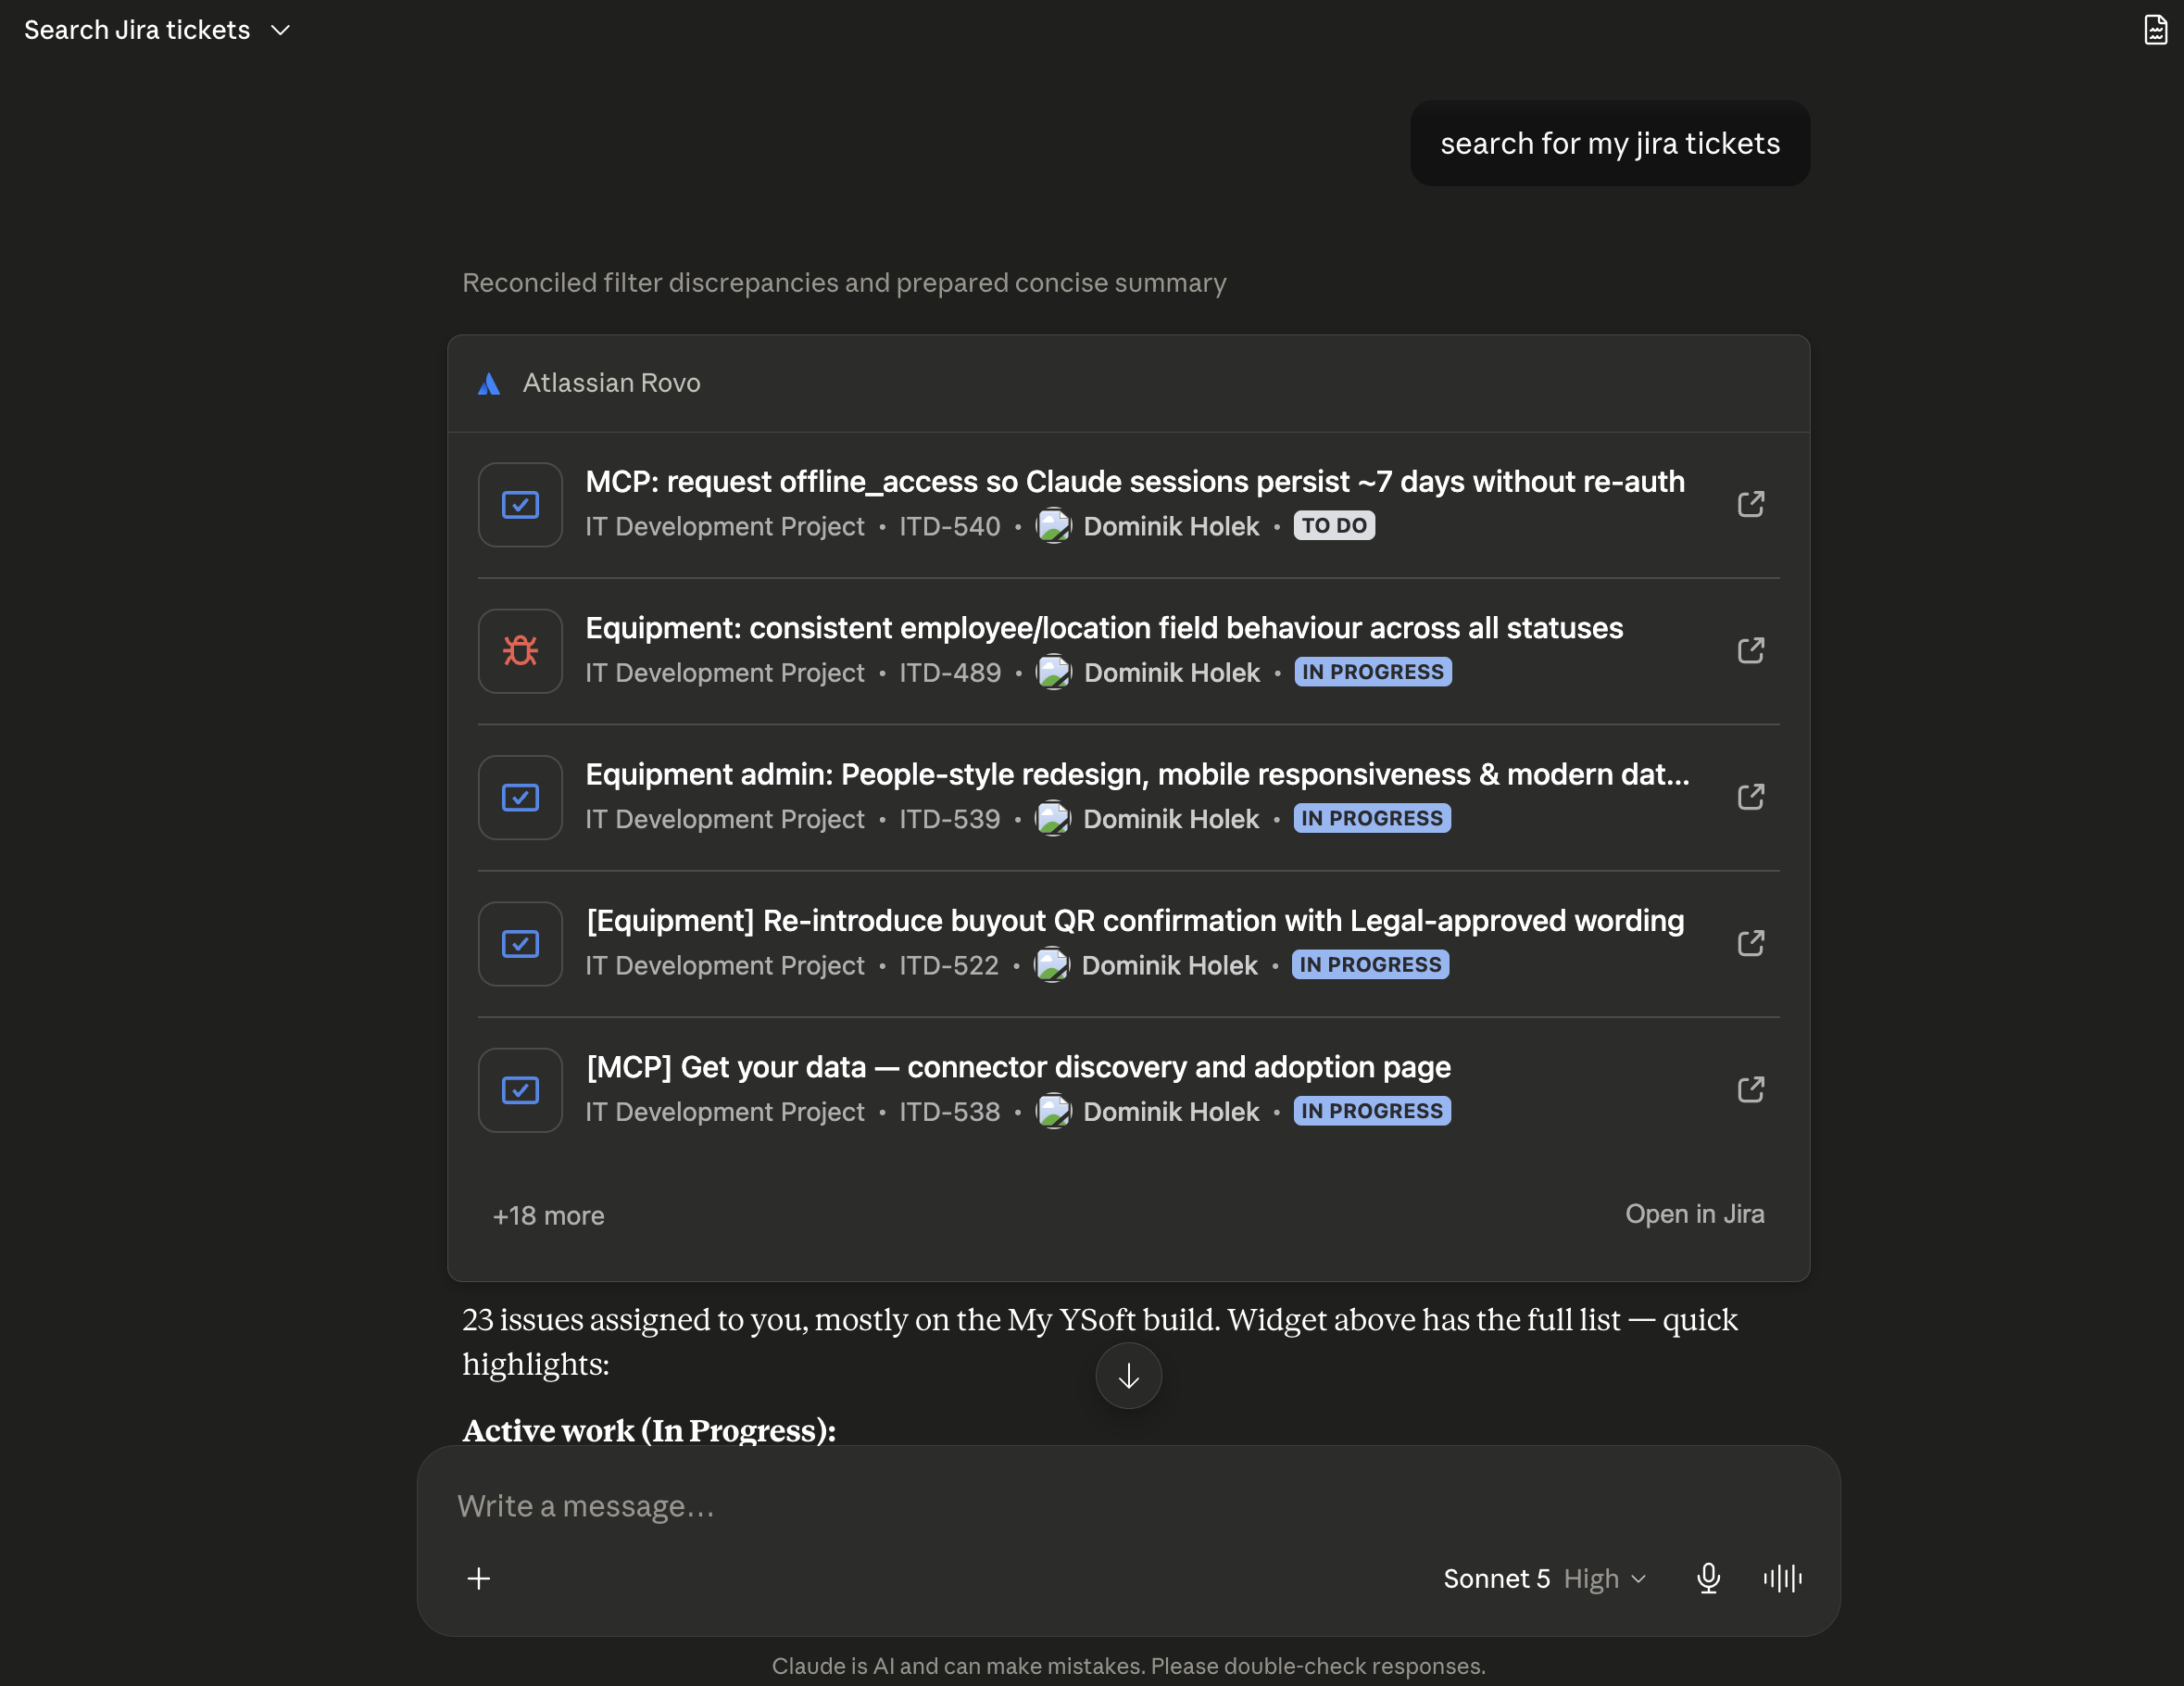Open the MCP offline_access ticket title
Viewport: 2184px width, 1686px height.
point(1135,482)
